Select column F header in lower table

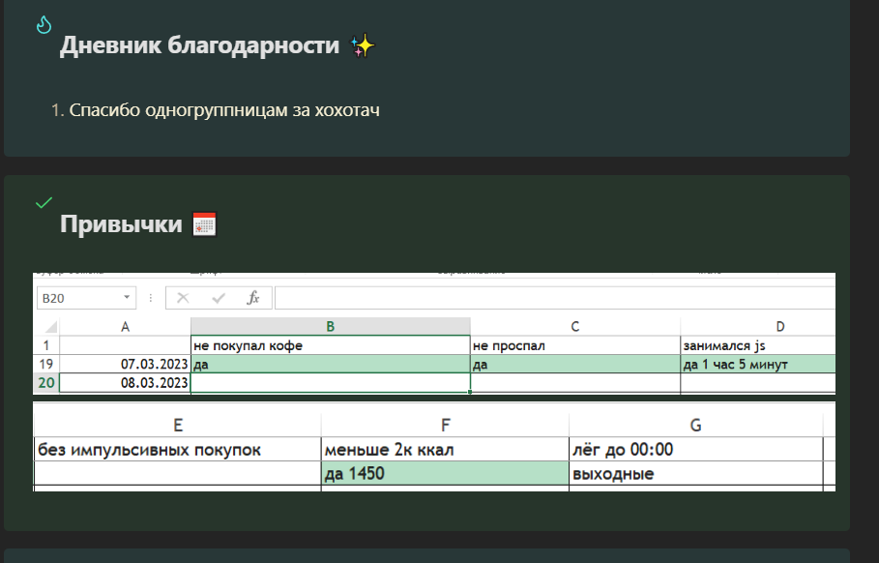tap(445, 425)
